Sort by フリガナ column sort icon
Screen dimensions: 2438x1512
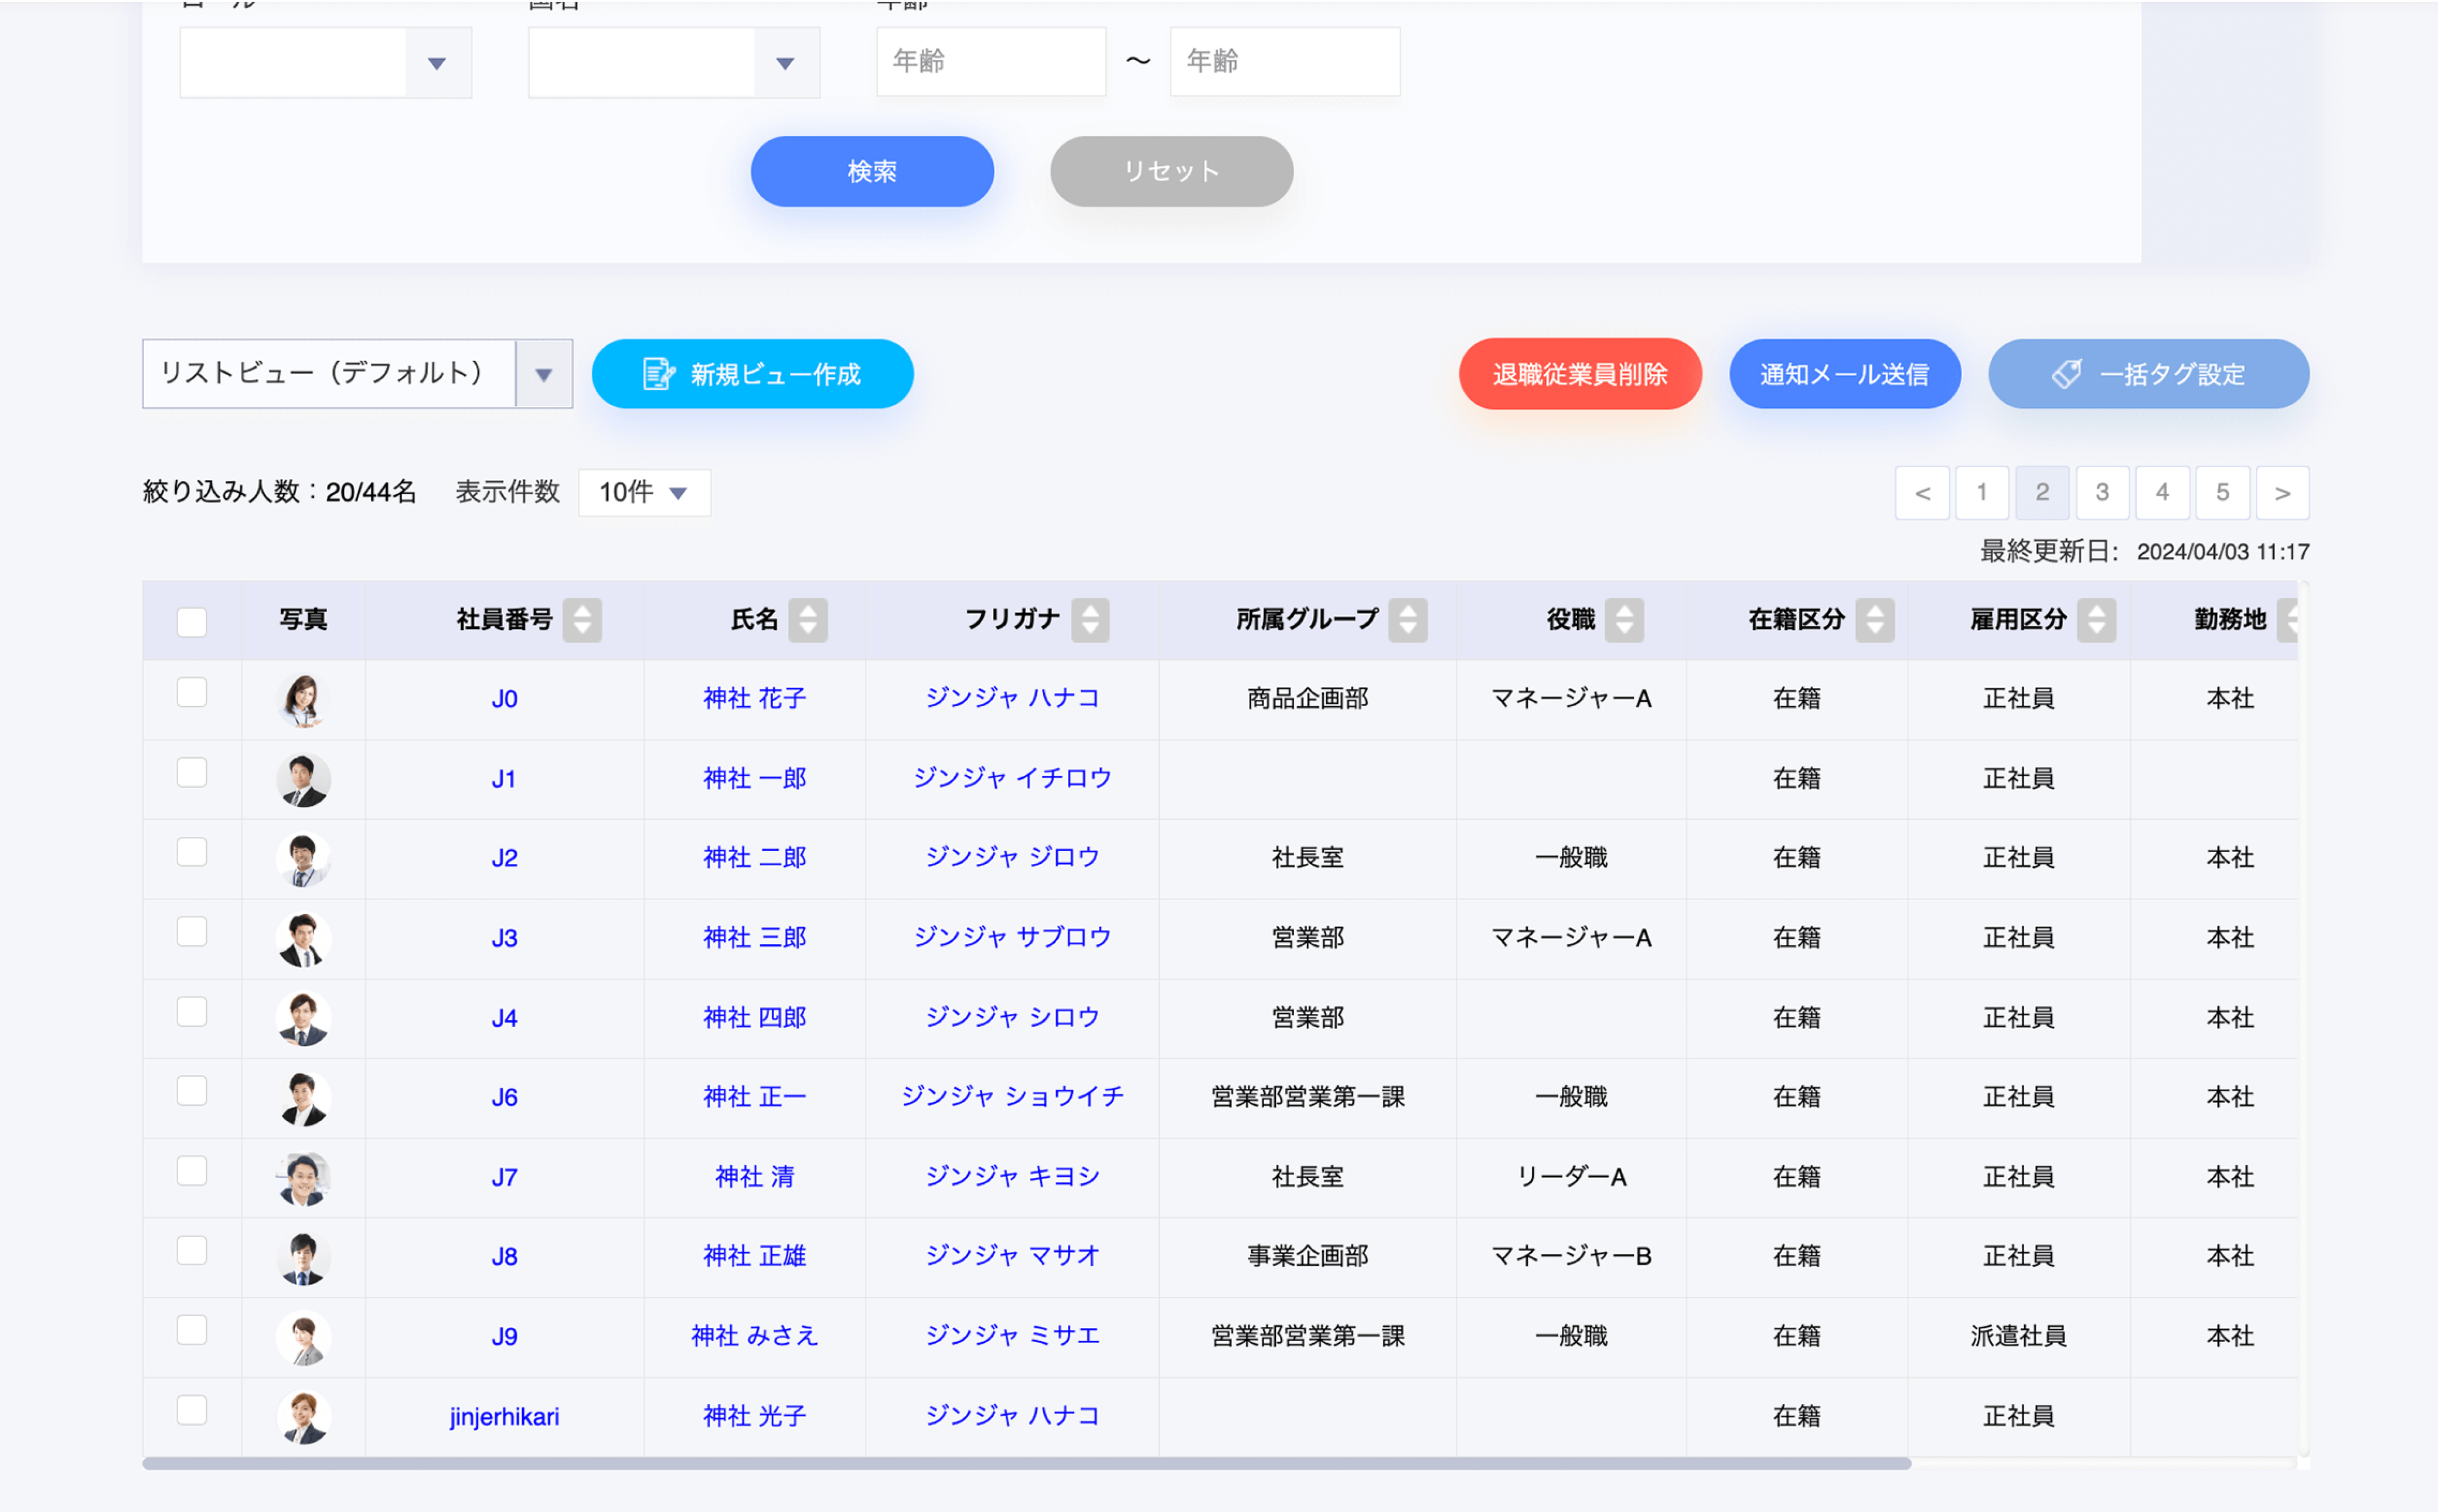pyautogui.click(x=1090, y=619)
